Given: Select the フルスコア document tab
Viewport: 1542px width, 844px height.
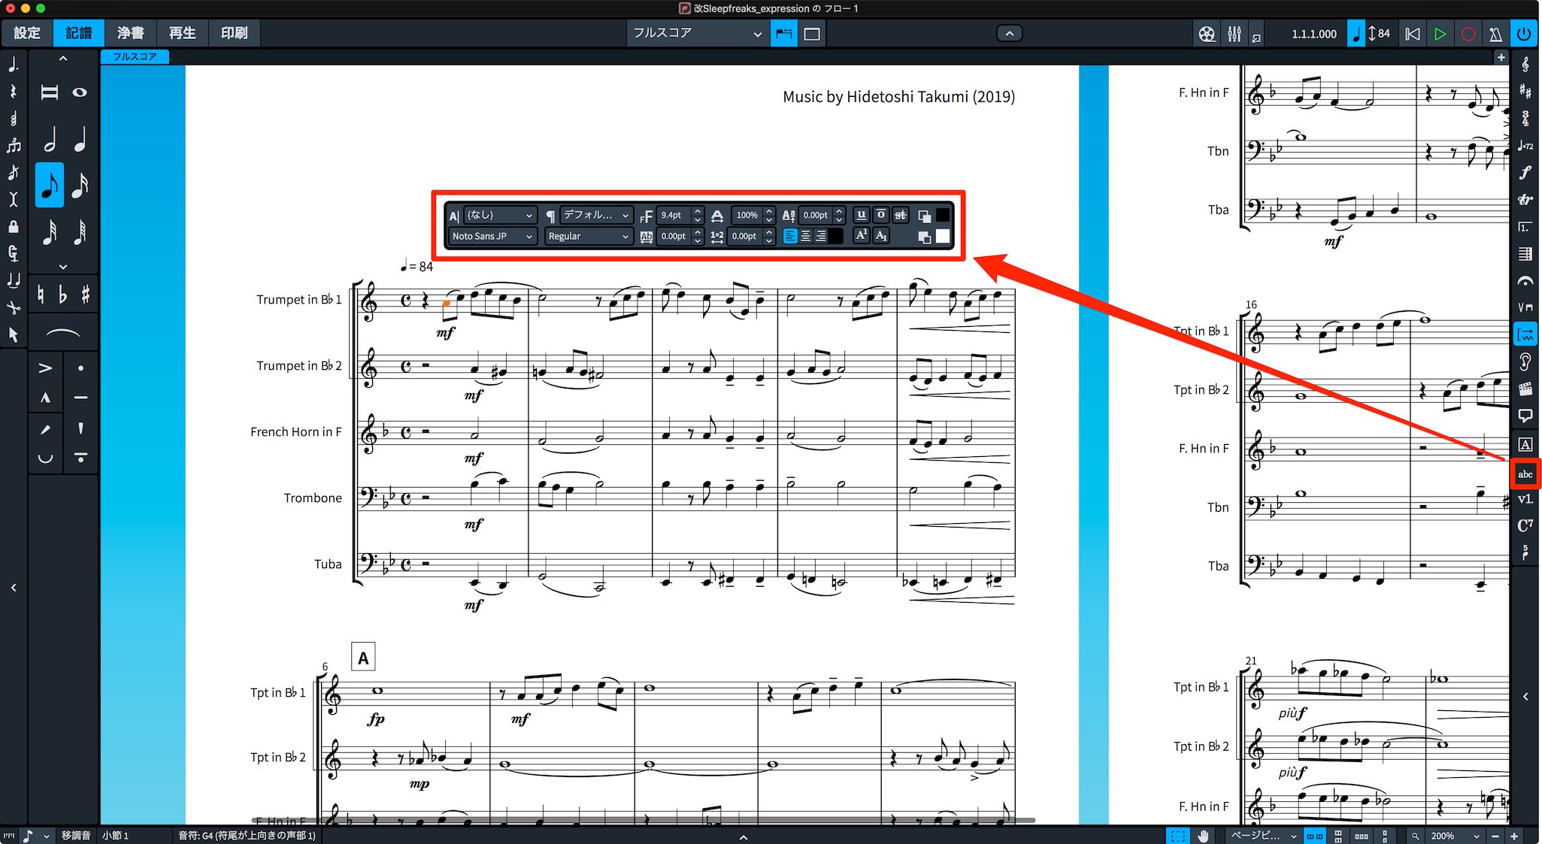Looking at the screenshot, I should point(135,57).
